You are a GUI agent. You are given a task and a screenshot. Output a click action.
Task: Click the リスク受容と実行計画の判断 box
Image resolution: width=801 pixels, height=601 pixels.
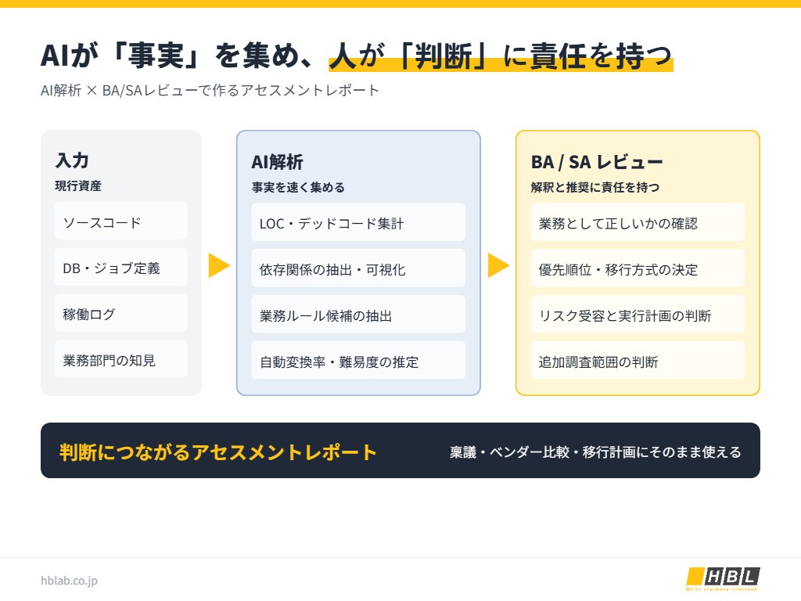[638, 315]
